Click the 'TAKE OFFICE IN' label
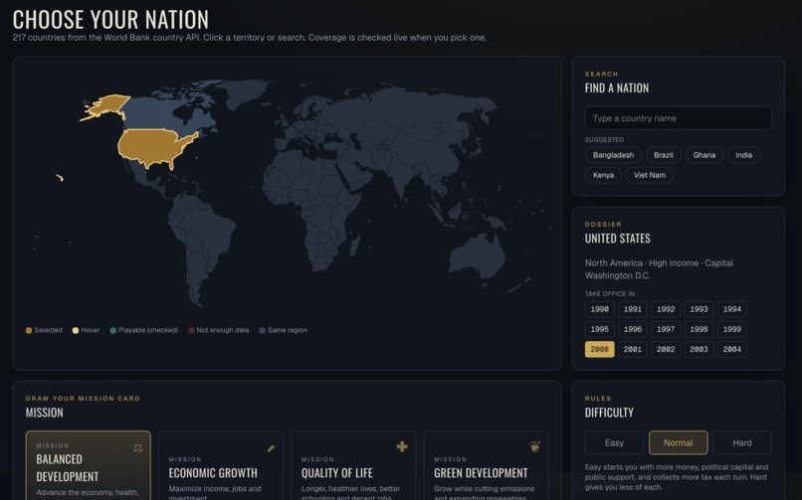802x500 pixels. pos(610,293)
